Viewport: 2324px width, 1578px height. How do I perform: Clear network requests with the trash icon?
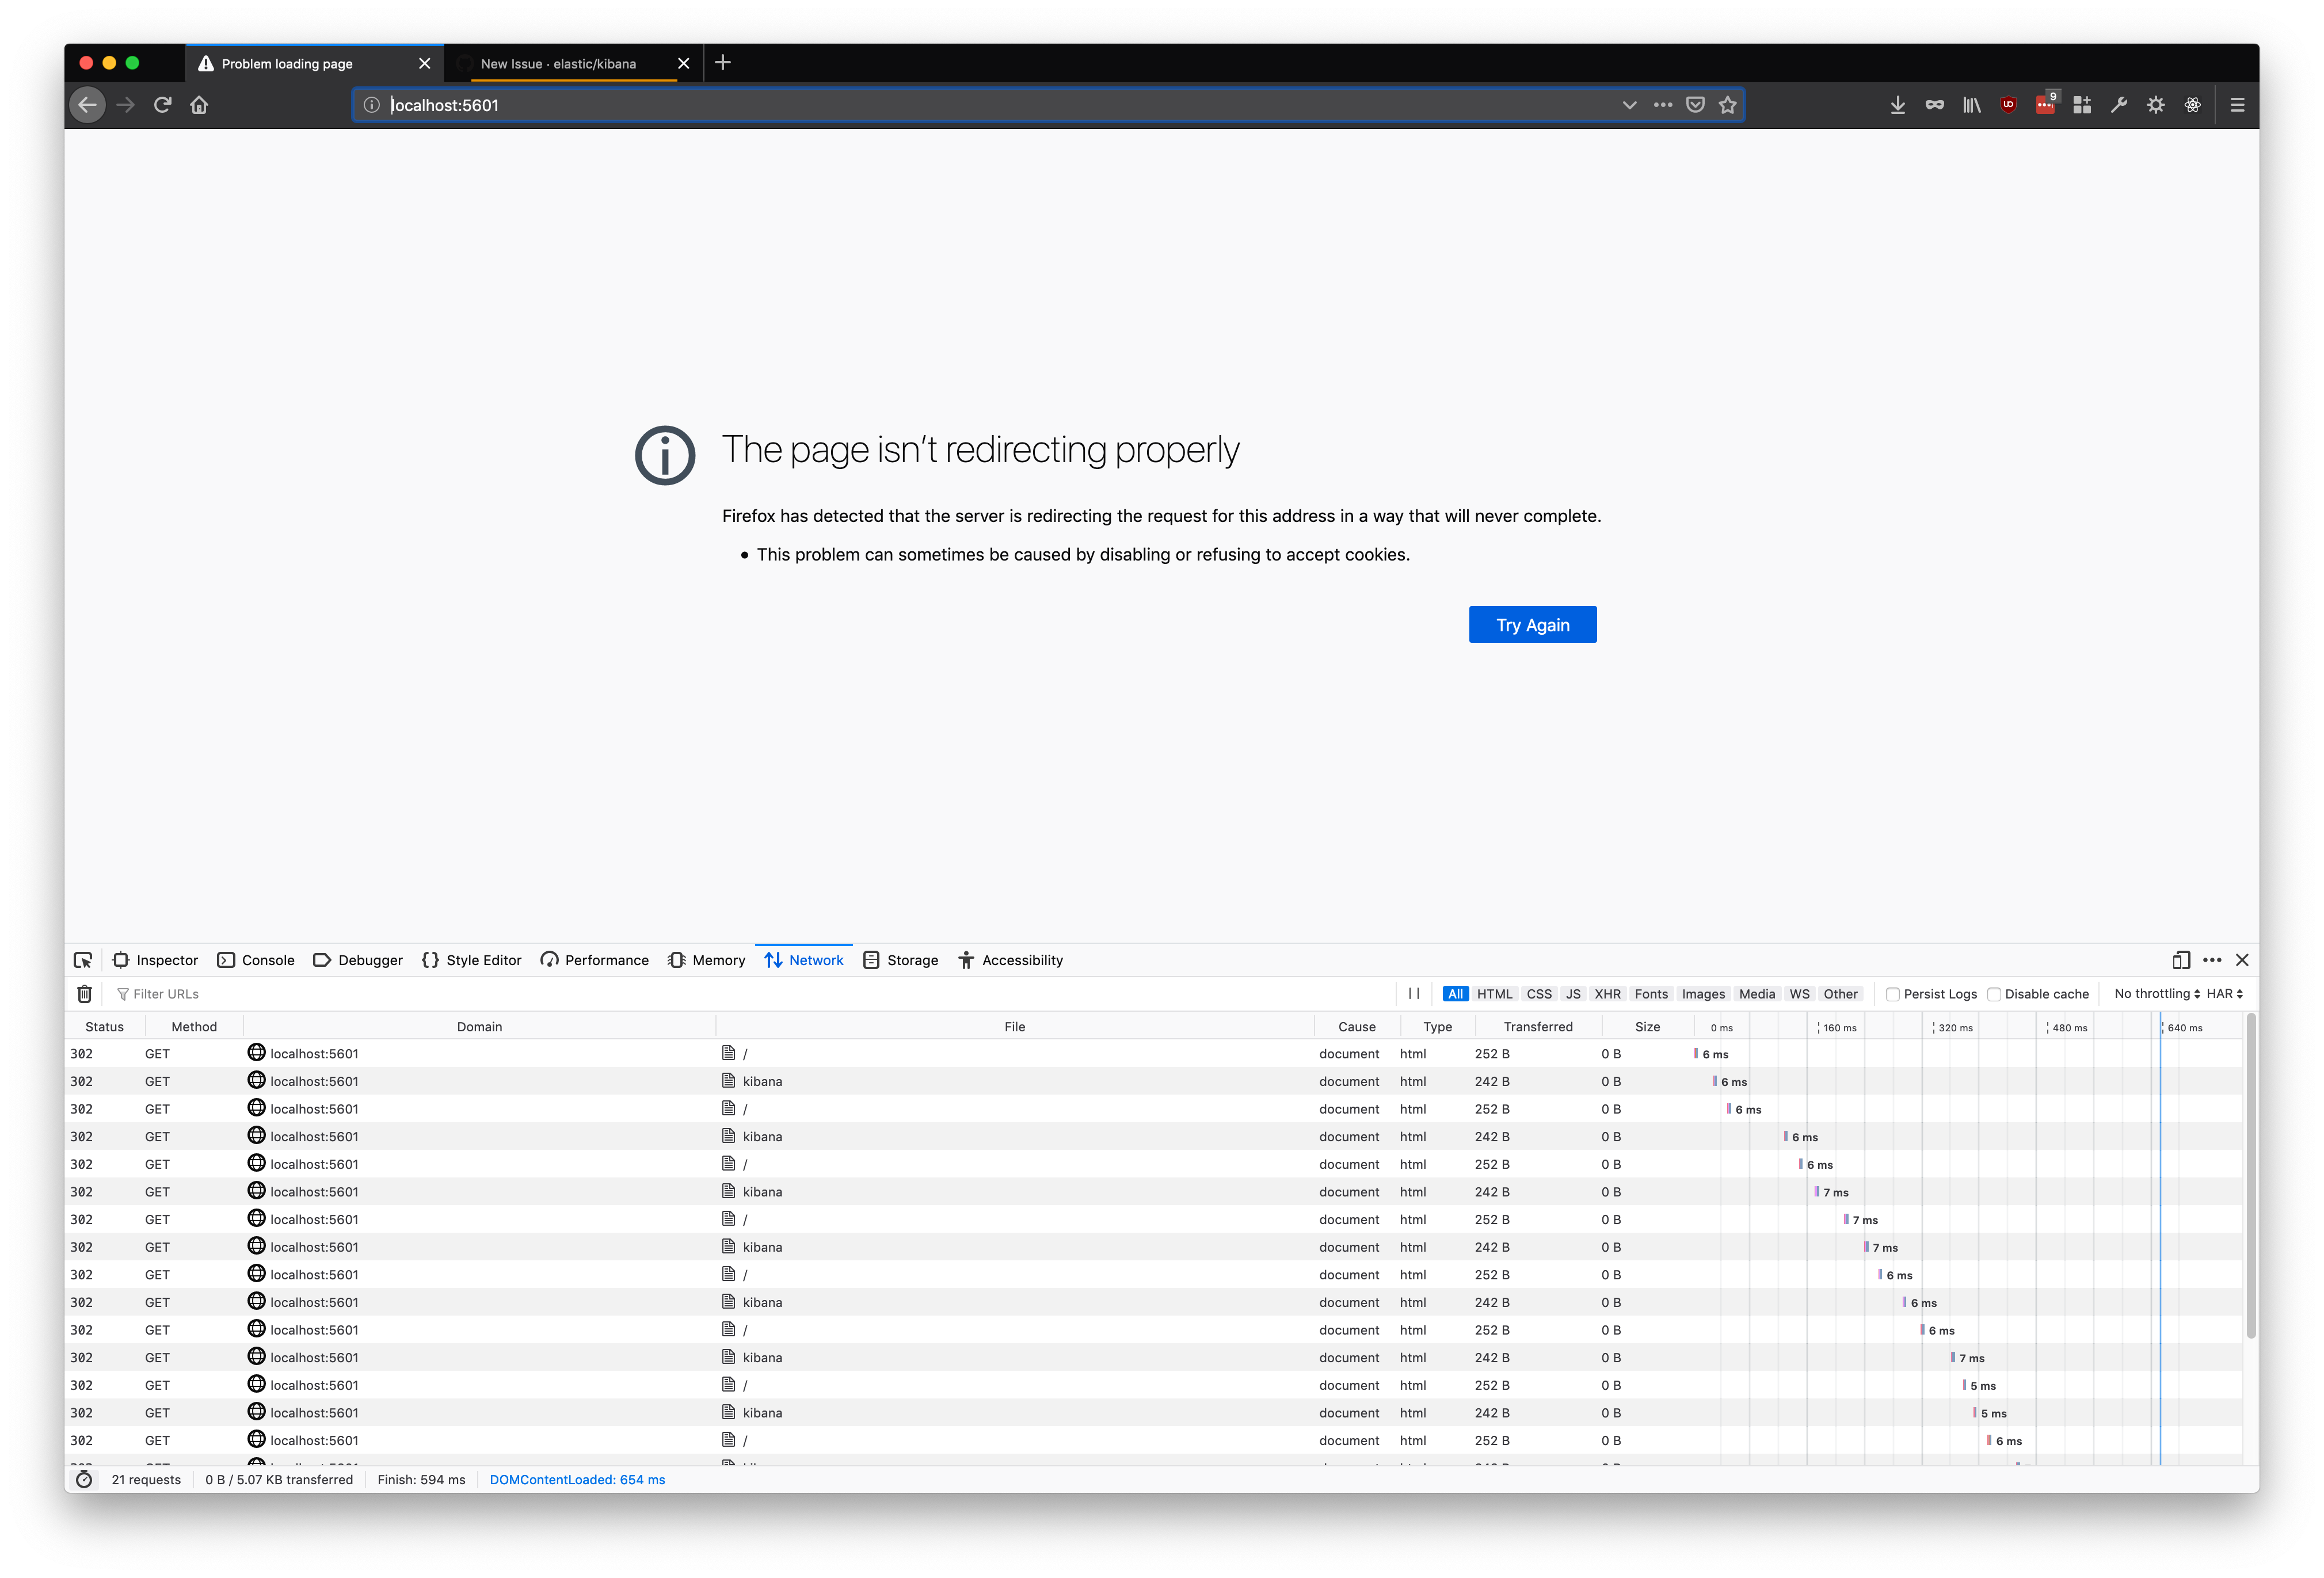[84, 993]
